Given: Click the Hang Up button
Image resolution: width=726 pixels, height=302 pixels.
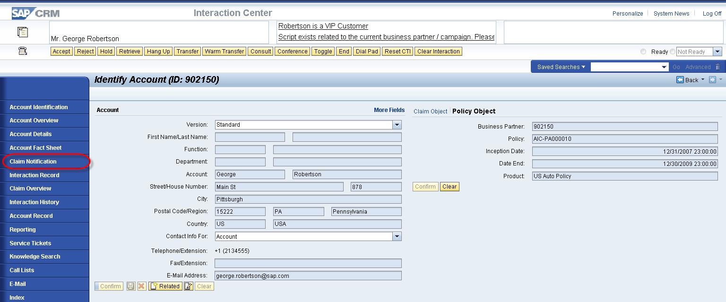Looking at the screenshot, I should coord(158,52).
